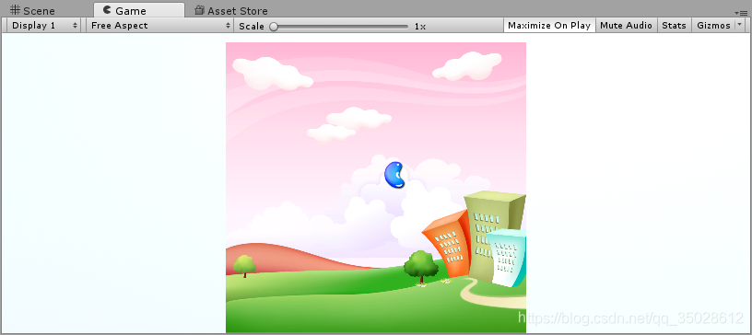
Task: Click the 1x scale value
Action: pyautogui.click(x=419, y=27)
